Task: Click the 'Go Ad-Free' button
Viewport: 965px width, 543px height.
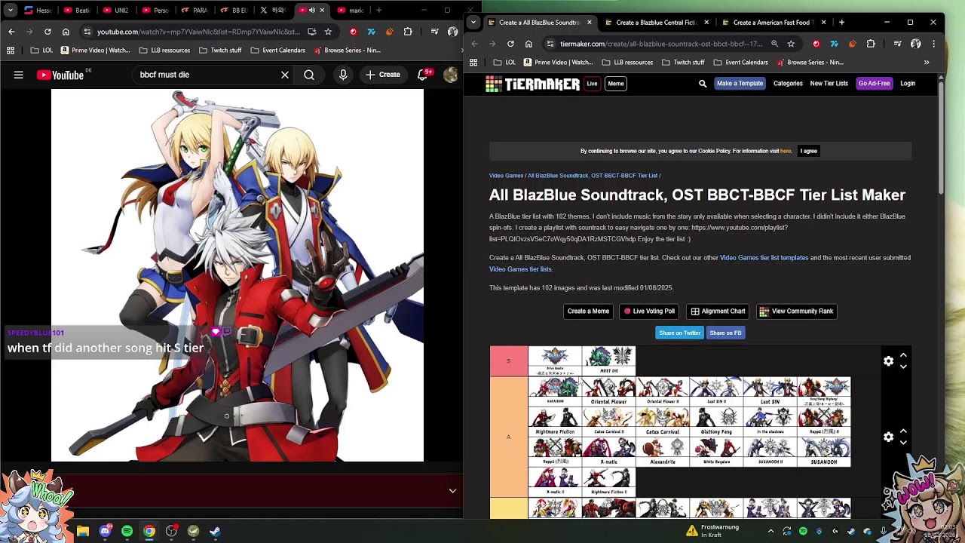Action: pos(874,84)
